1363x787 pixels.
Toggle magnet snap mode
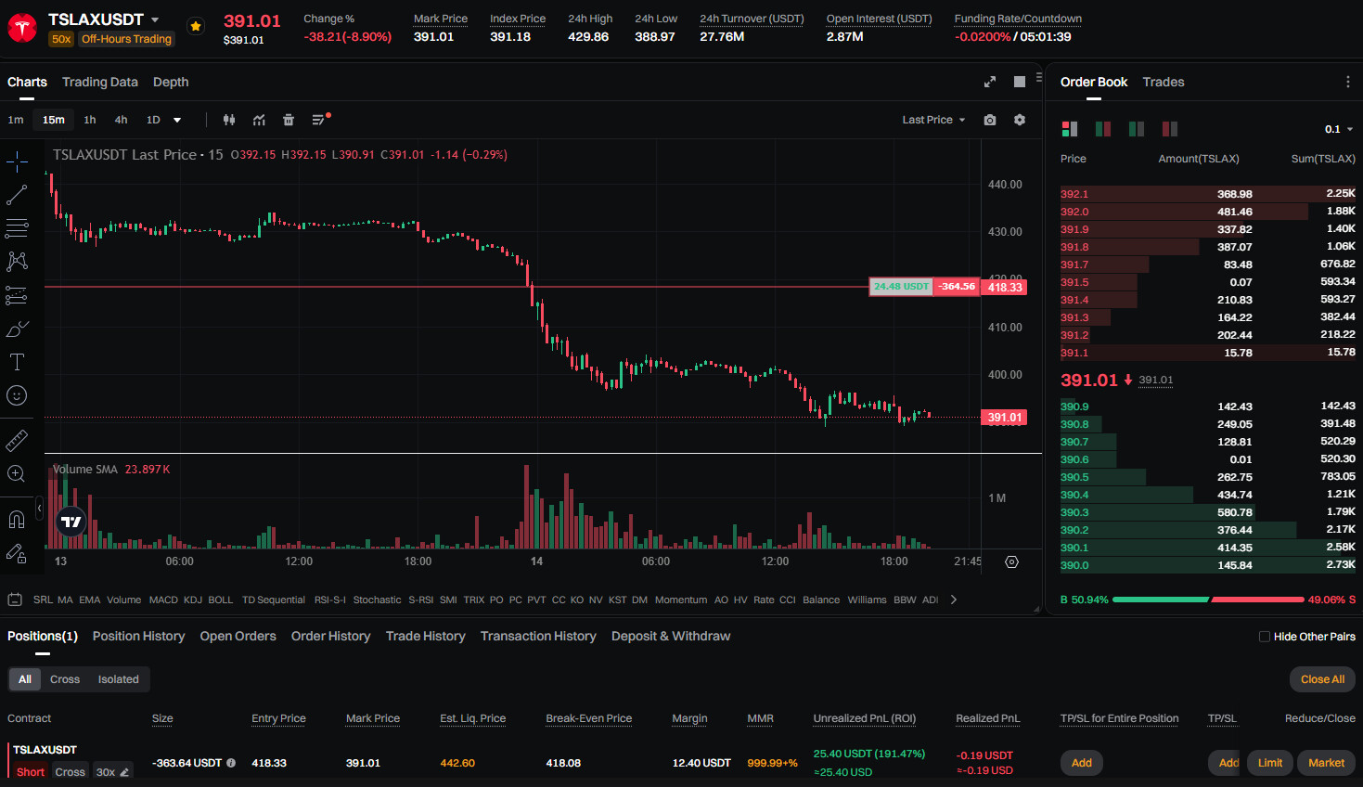17,519
